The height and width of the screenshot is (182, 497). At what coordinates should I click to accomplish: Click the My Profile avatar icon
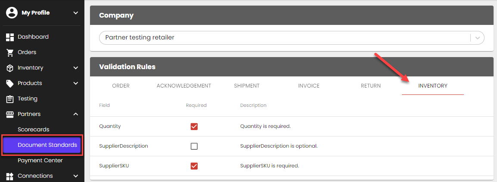[11, 13]
